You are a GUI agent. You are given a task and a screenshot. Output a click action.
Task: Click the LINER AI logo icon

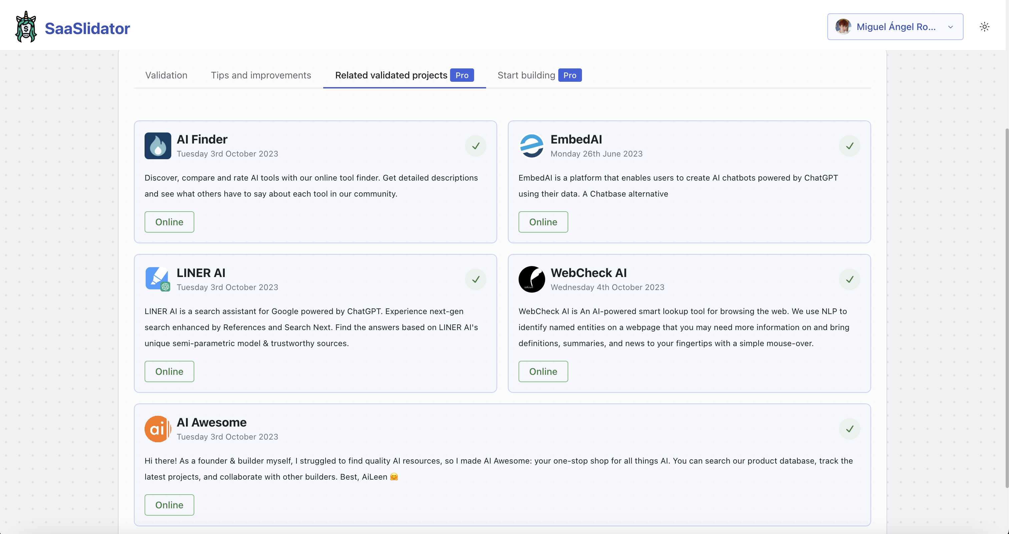(x=158, y=279)
